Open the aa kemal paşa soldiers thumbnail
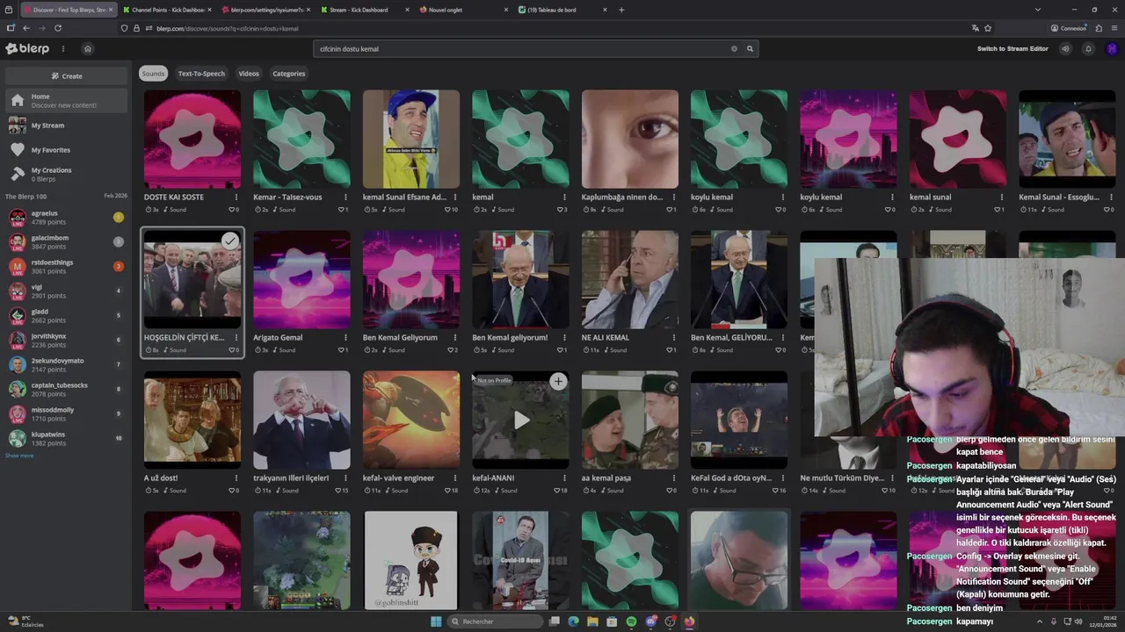1125x632 pixels. click(x=630, y=420)
